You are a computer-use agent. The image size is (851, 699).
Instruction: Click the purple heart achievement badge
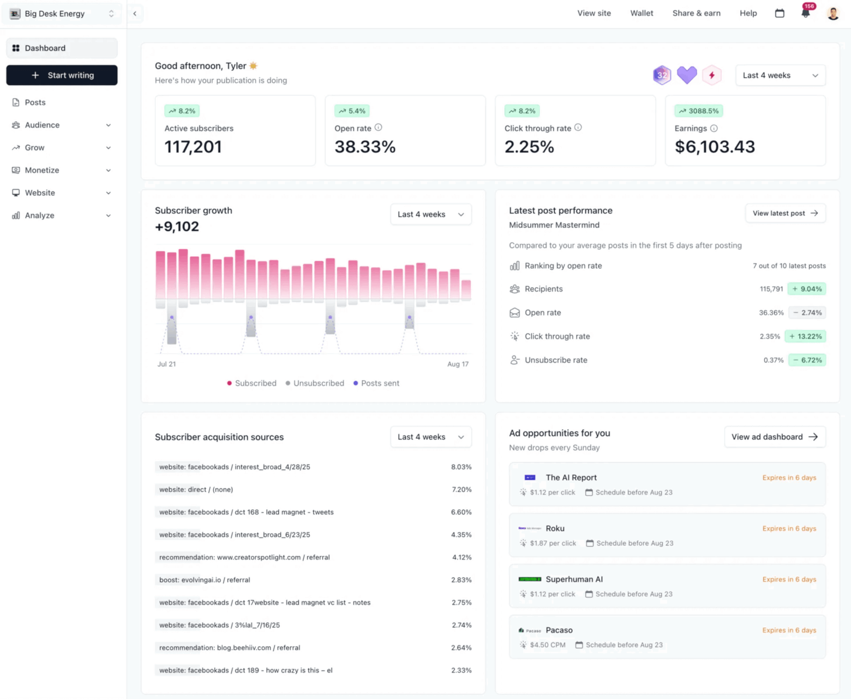pyautogui.click(x=687, y=75)
